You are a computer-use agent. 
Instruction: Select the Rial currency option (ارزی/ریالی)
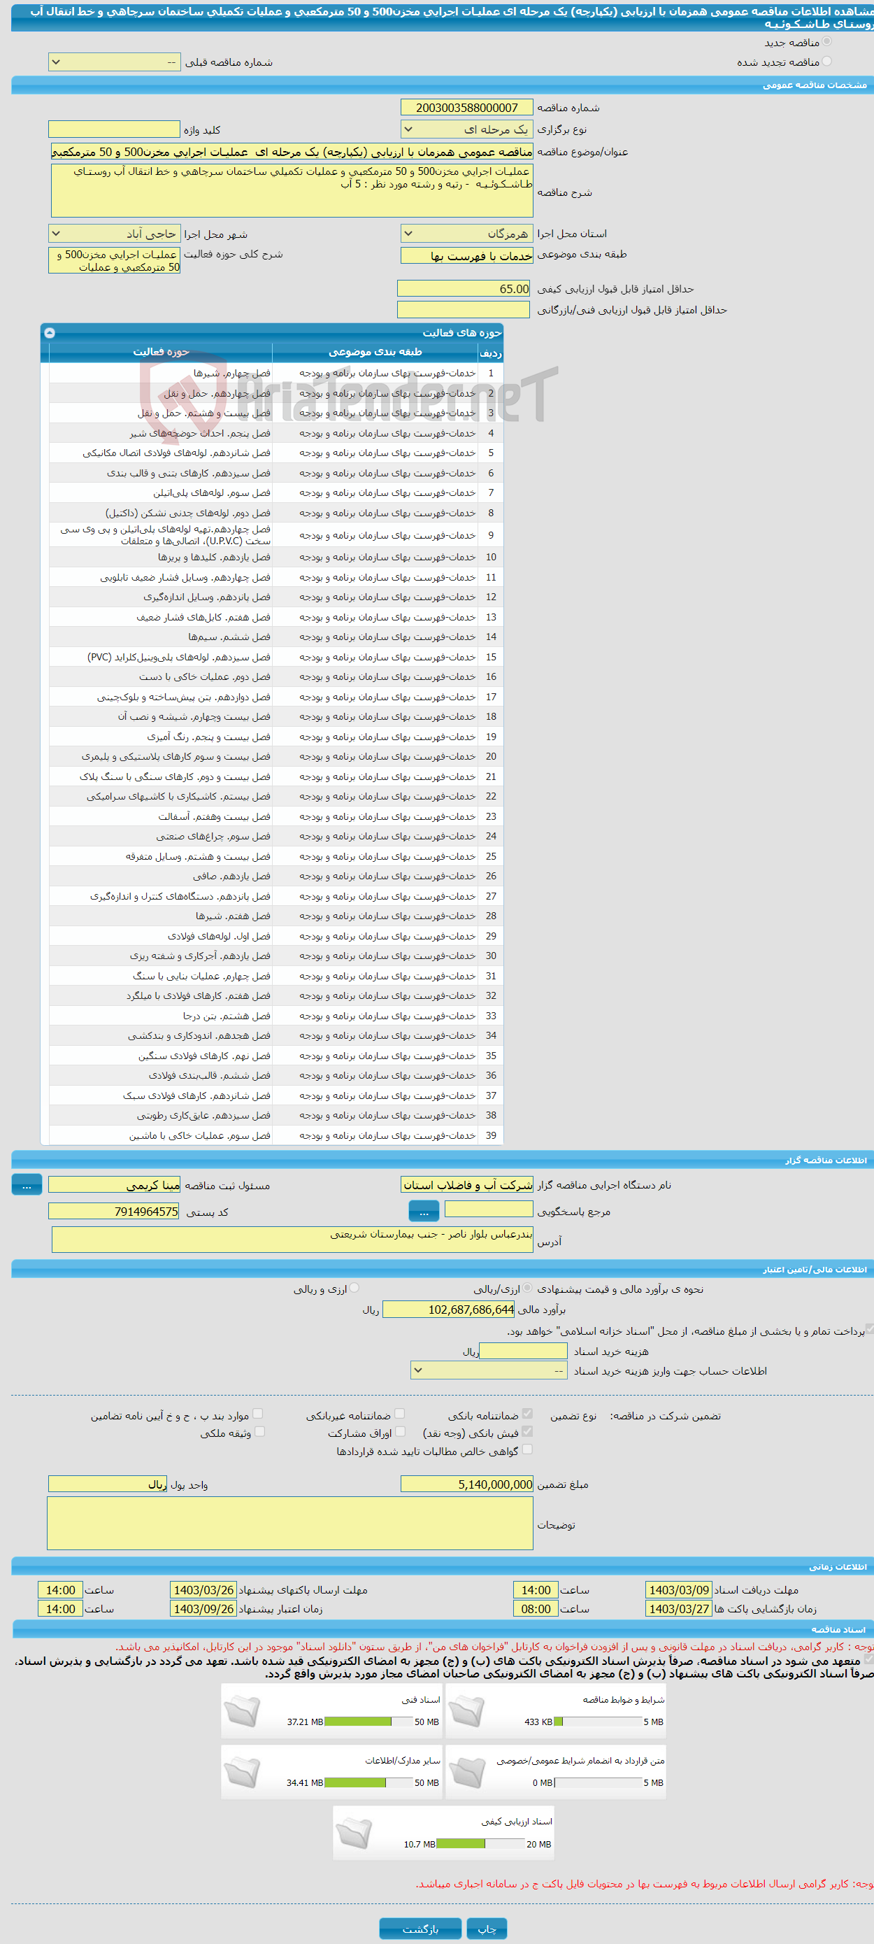tap(527, 1289)
